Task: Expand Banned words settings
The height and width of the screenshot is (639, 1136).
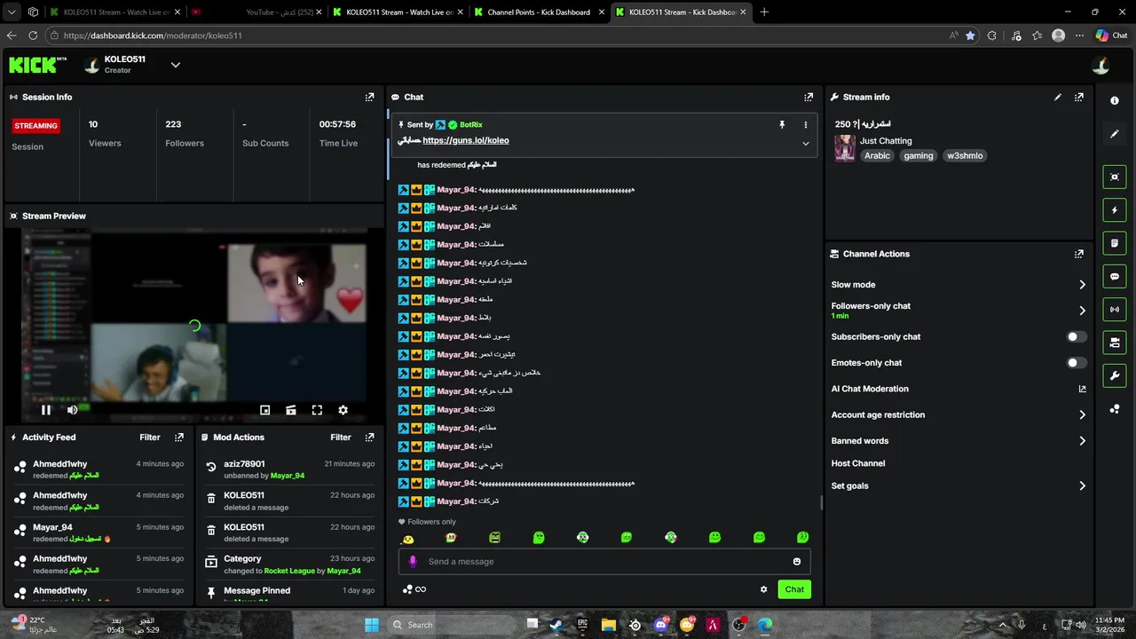Action: [1082, 441]
